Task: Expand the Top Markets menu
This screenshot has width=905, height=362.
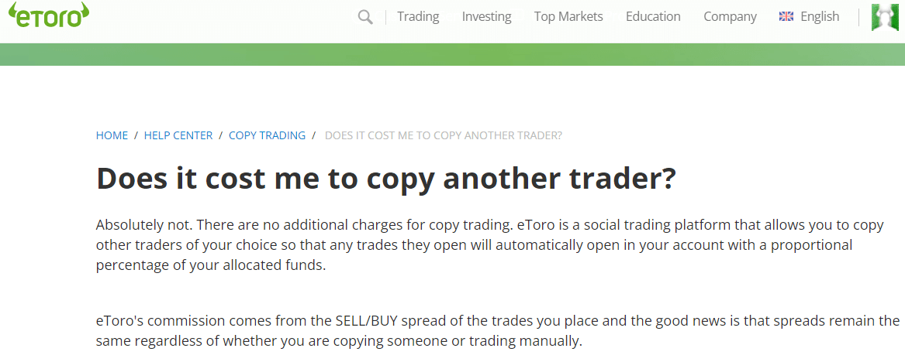Action: [568, 17]
